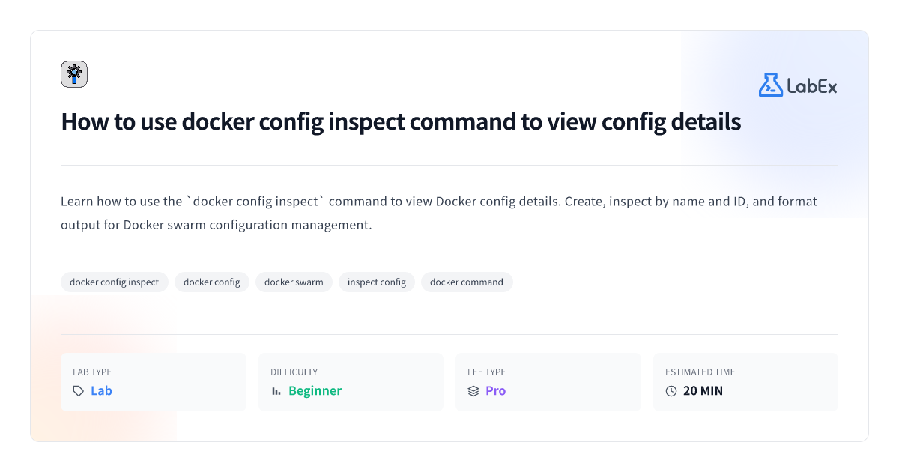Click the stacked layers icon beside Pro
899x472 pixels.
[473, 391]
